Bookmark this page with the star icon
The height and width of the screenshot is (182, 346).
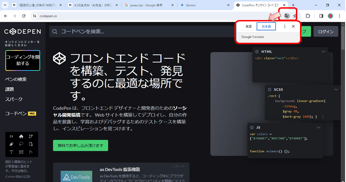295,16
